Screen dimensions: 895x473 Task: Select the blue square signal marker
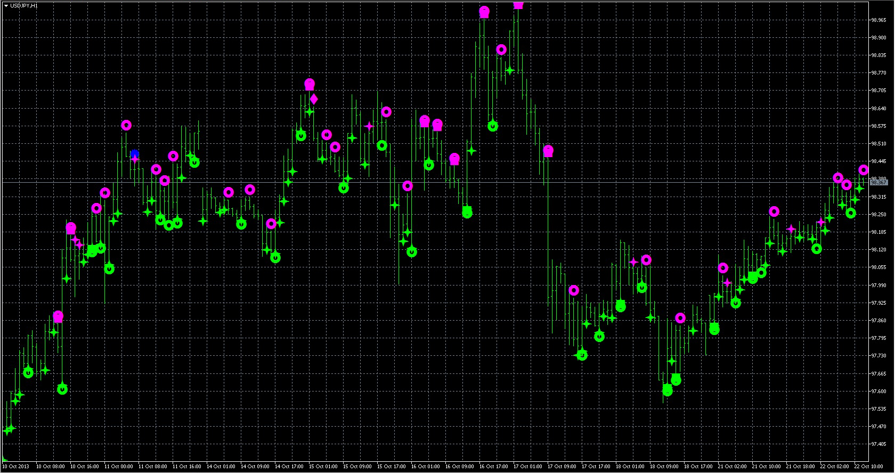coord(134,154)
